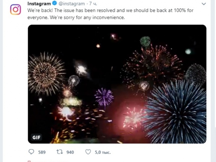Click the retweet count 940
Image resolution: width=216 pixels, height=162 pixels.
(70, 152)
